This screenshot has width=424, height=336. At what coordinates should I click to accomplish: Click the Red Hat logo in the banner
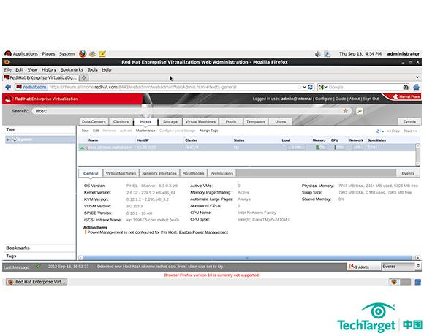click(x=8, y=99)
